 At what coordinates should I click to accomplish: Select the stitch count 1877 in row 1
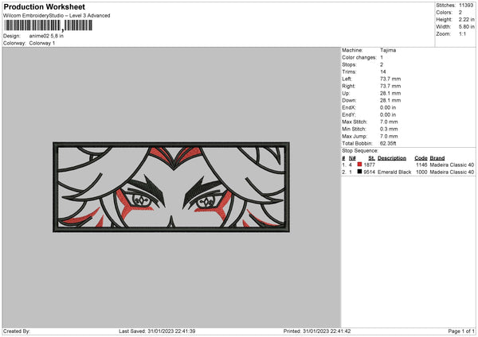coord(369,165)
